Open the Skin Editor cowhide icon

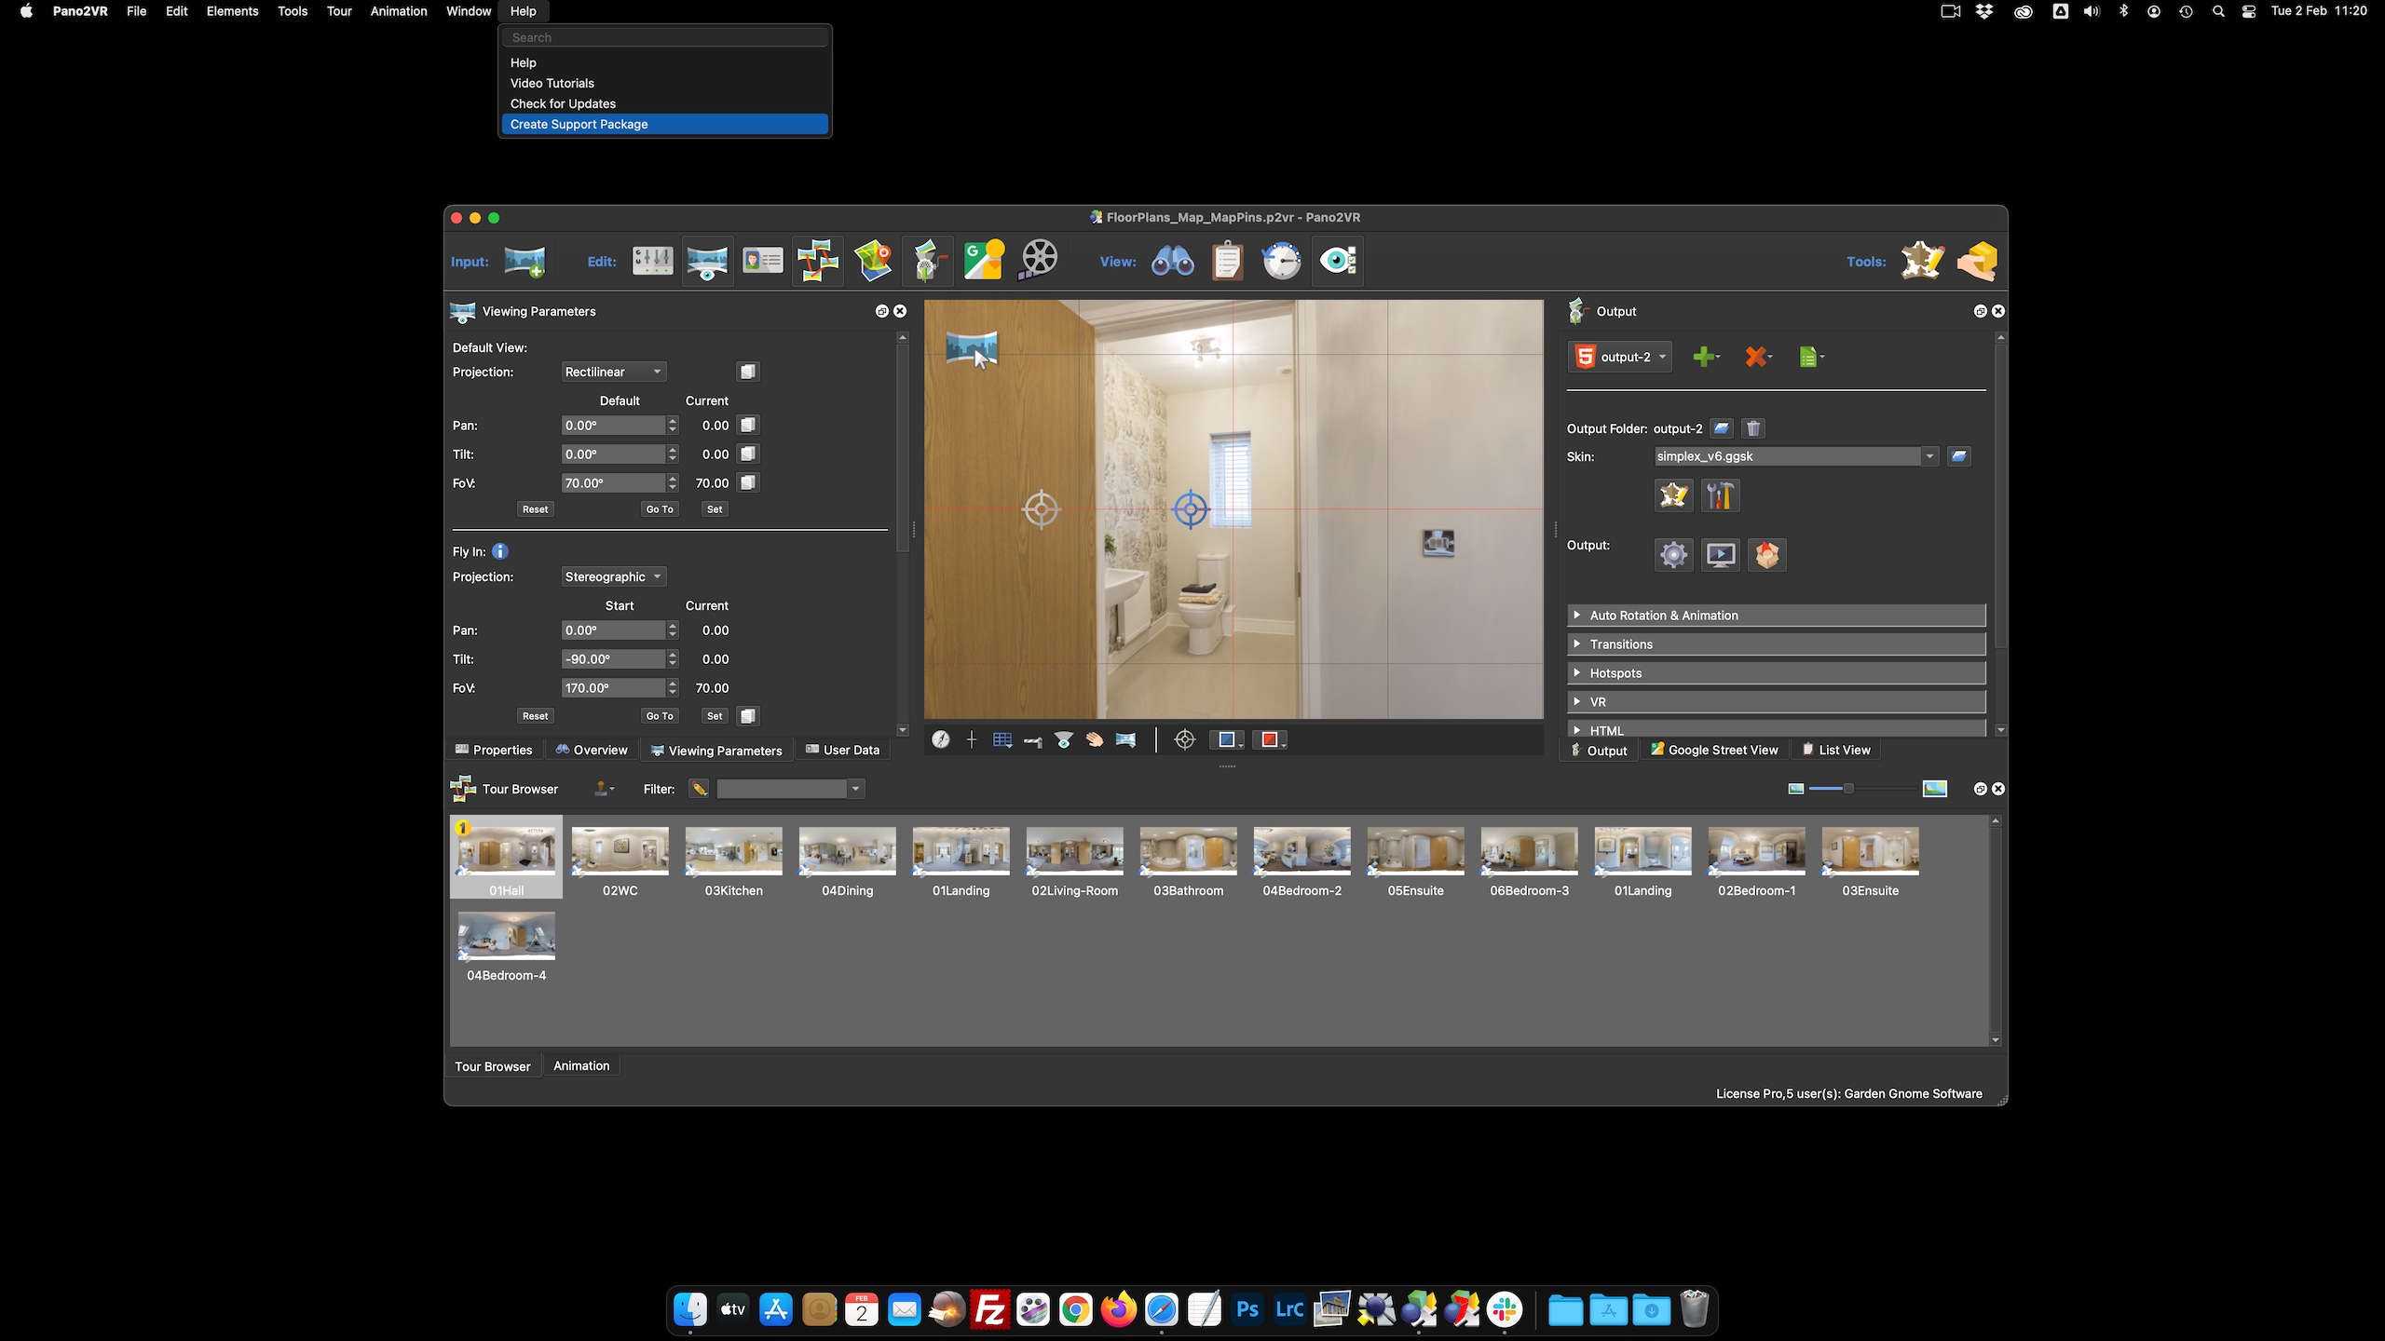[x=1923, y=261]
